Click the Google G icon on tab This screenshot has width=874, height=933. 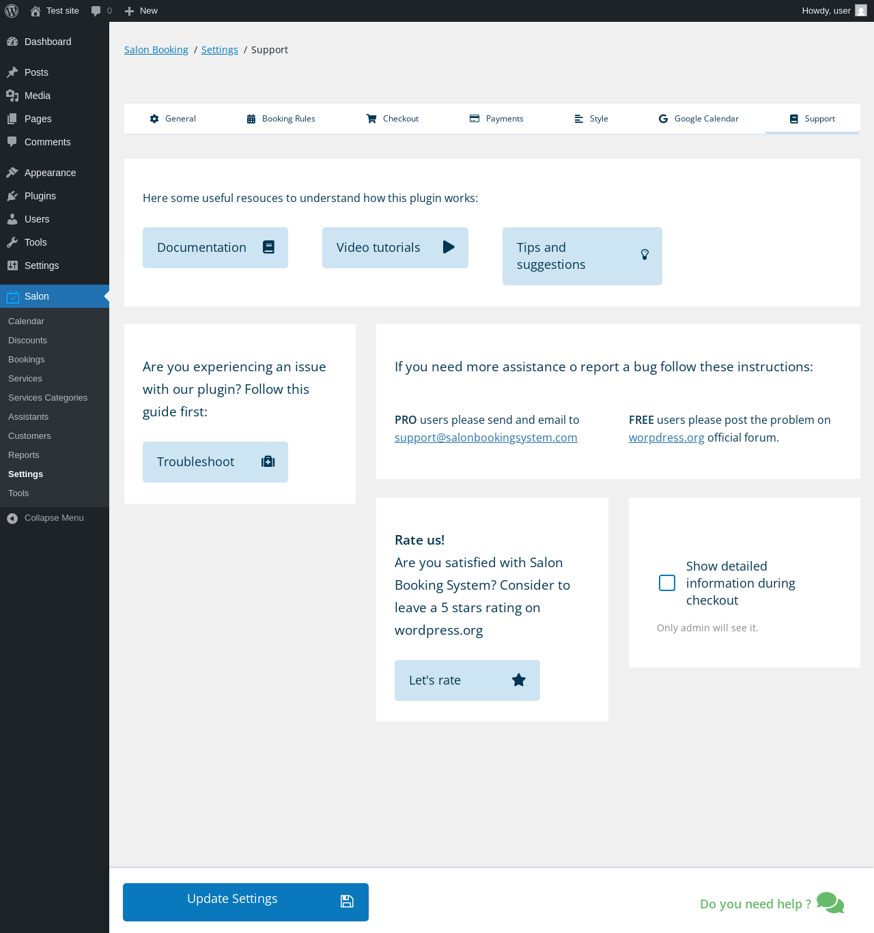[x=663, y=119]
